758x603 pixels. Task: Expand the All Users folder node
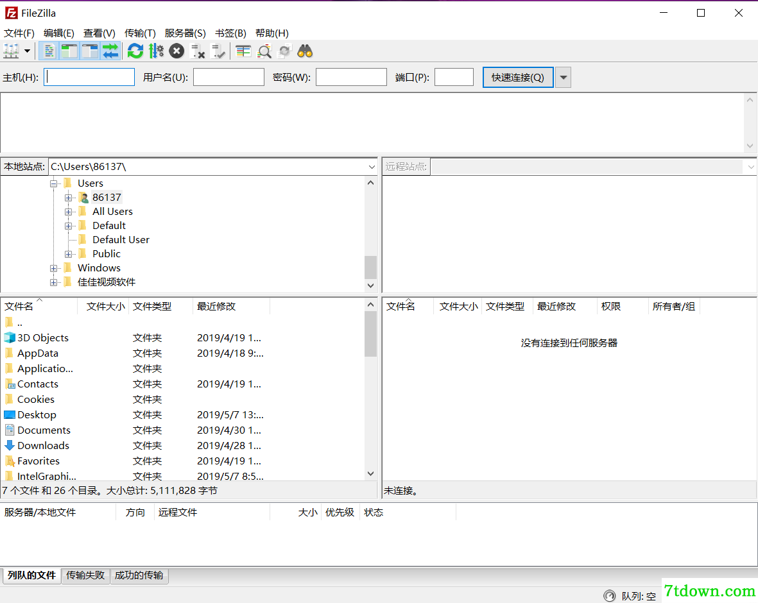click(68, 212)
